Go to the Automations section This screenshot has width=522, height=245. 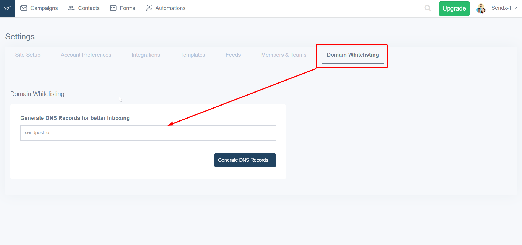(170, 8)
